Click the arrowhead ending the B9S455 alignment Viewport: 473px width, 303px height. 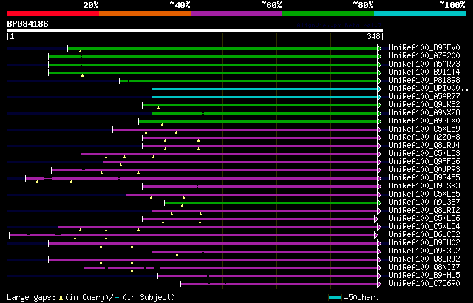[379, 179]
